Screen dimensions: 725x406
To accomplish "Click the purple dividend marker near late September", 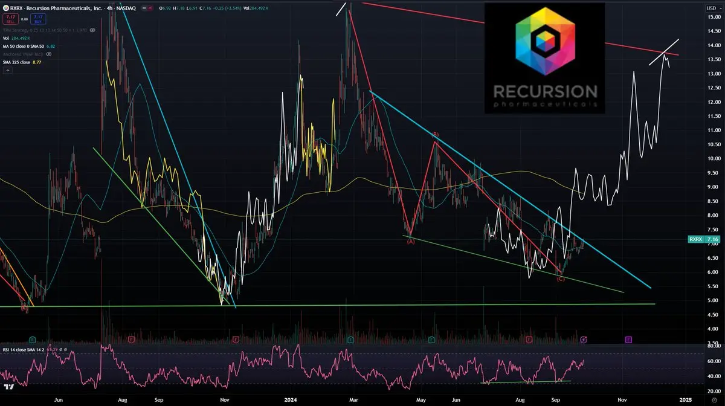I will [584, 340].
